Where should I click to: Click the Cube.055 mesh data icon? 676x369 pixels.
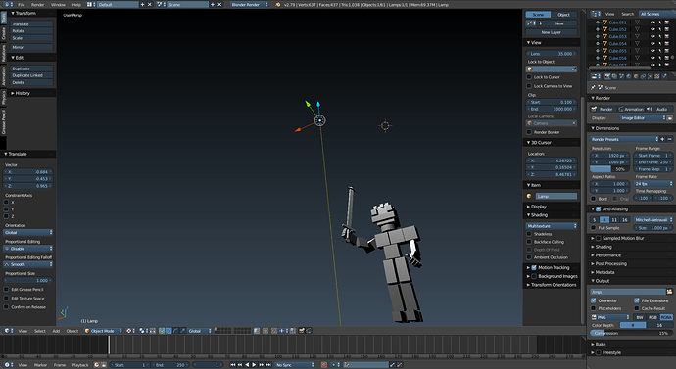[637, 51]
